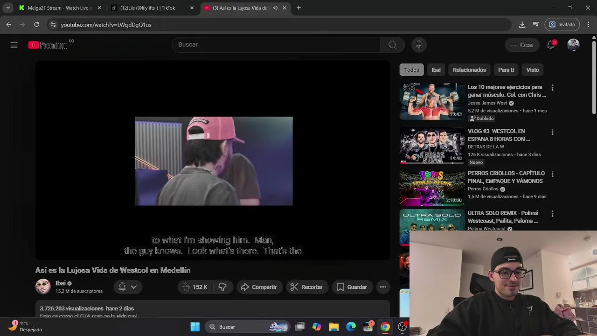Click the Guardar save button
597x336 pixels.
(352, 287)
